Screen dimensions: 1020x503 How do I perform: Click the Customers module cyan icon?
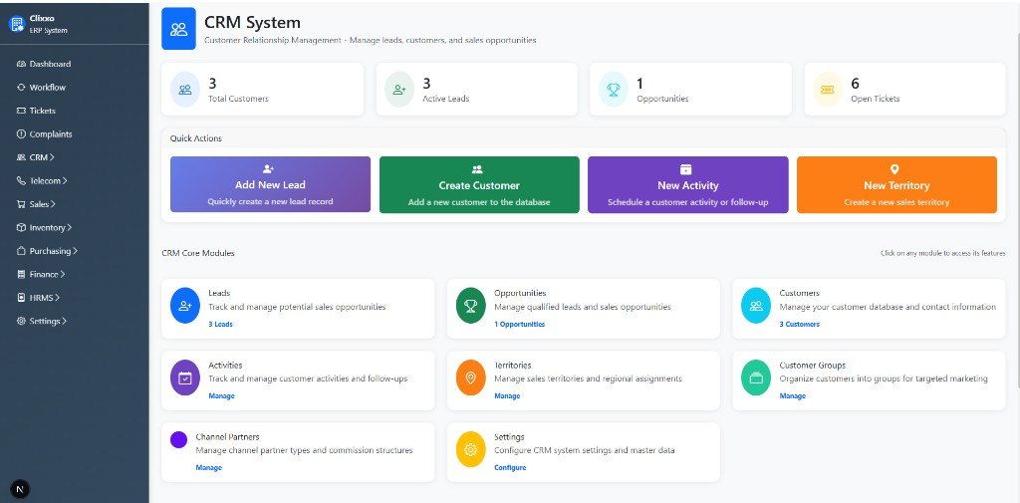click(756, 306)
